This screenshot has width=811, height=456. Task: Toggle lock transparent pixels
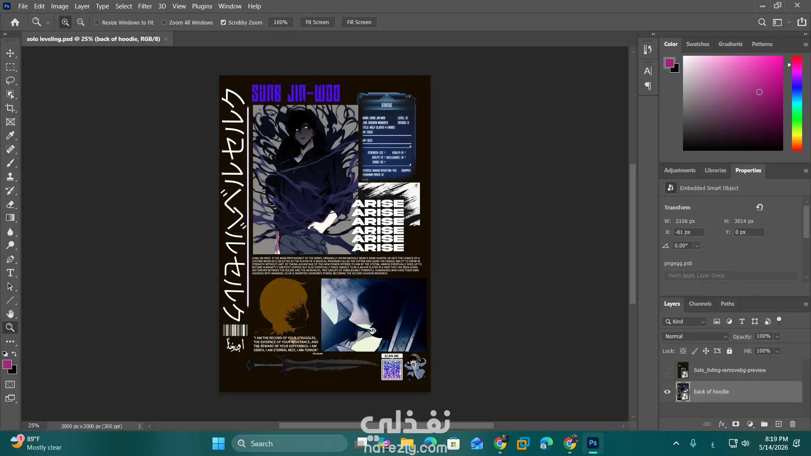(x=683, y=351)
